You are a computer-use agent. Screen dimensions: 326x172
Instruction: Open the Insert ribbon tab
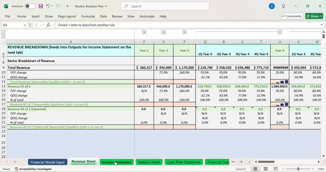[36, 16]
